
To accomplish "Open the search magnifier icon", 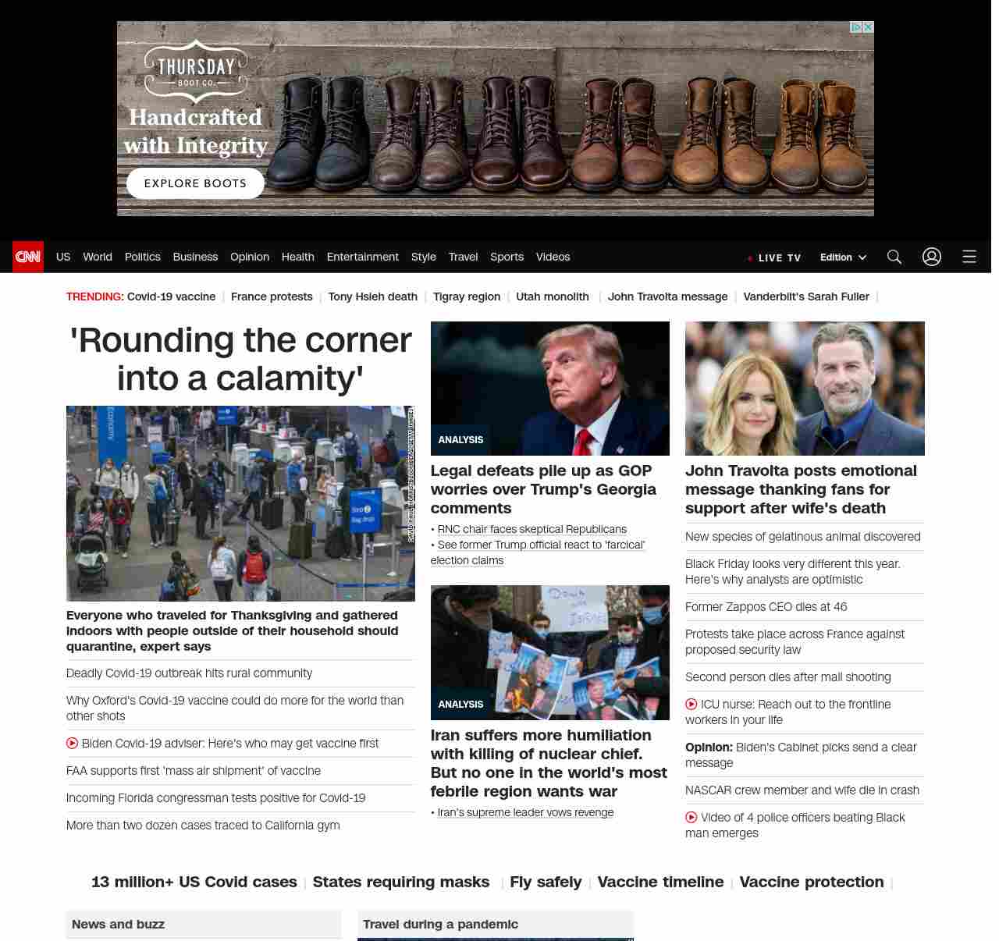I will coord(894,257).
